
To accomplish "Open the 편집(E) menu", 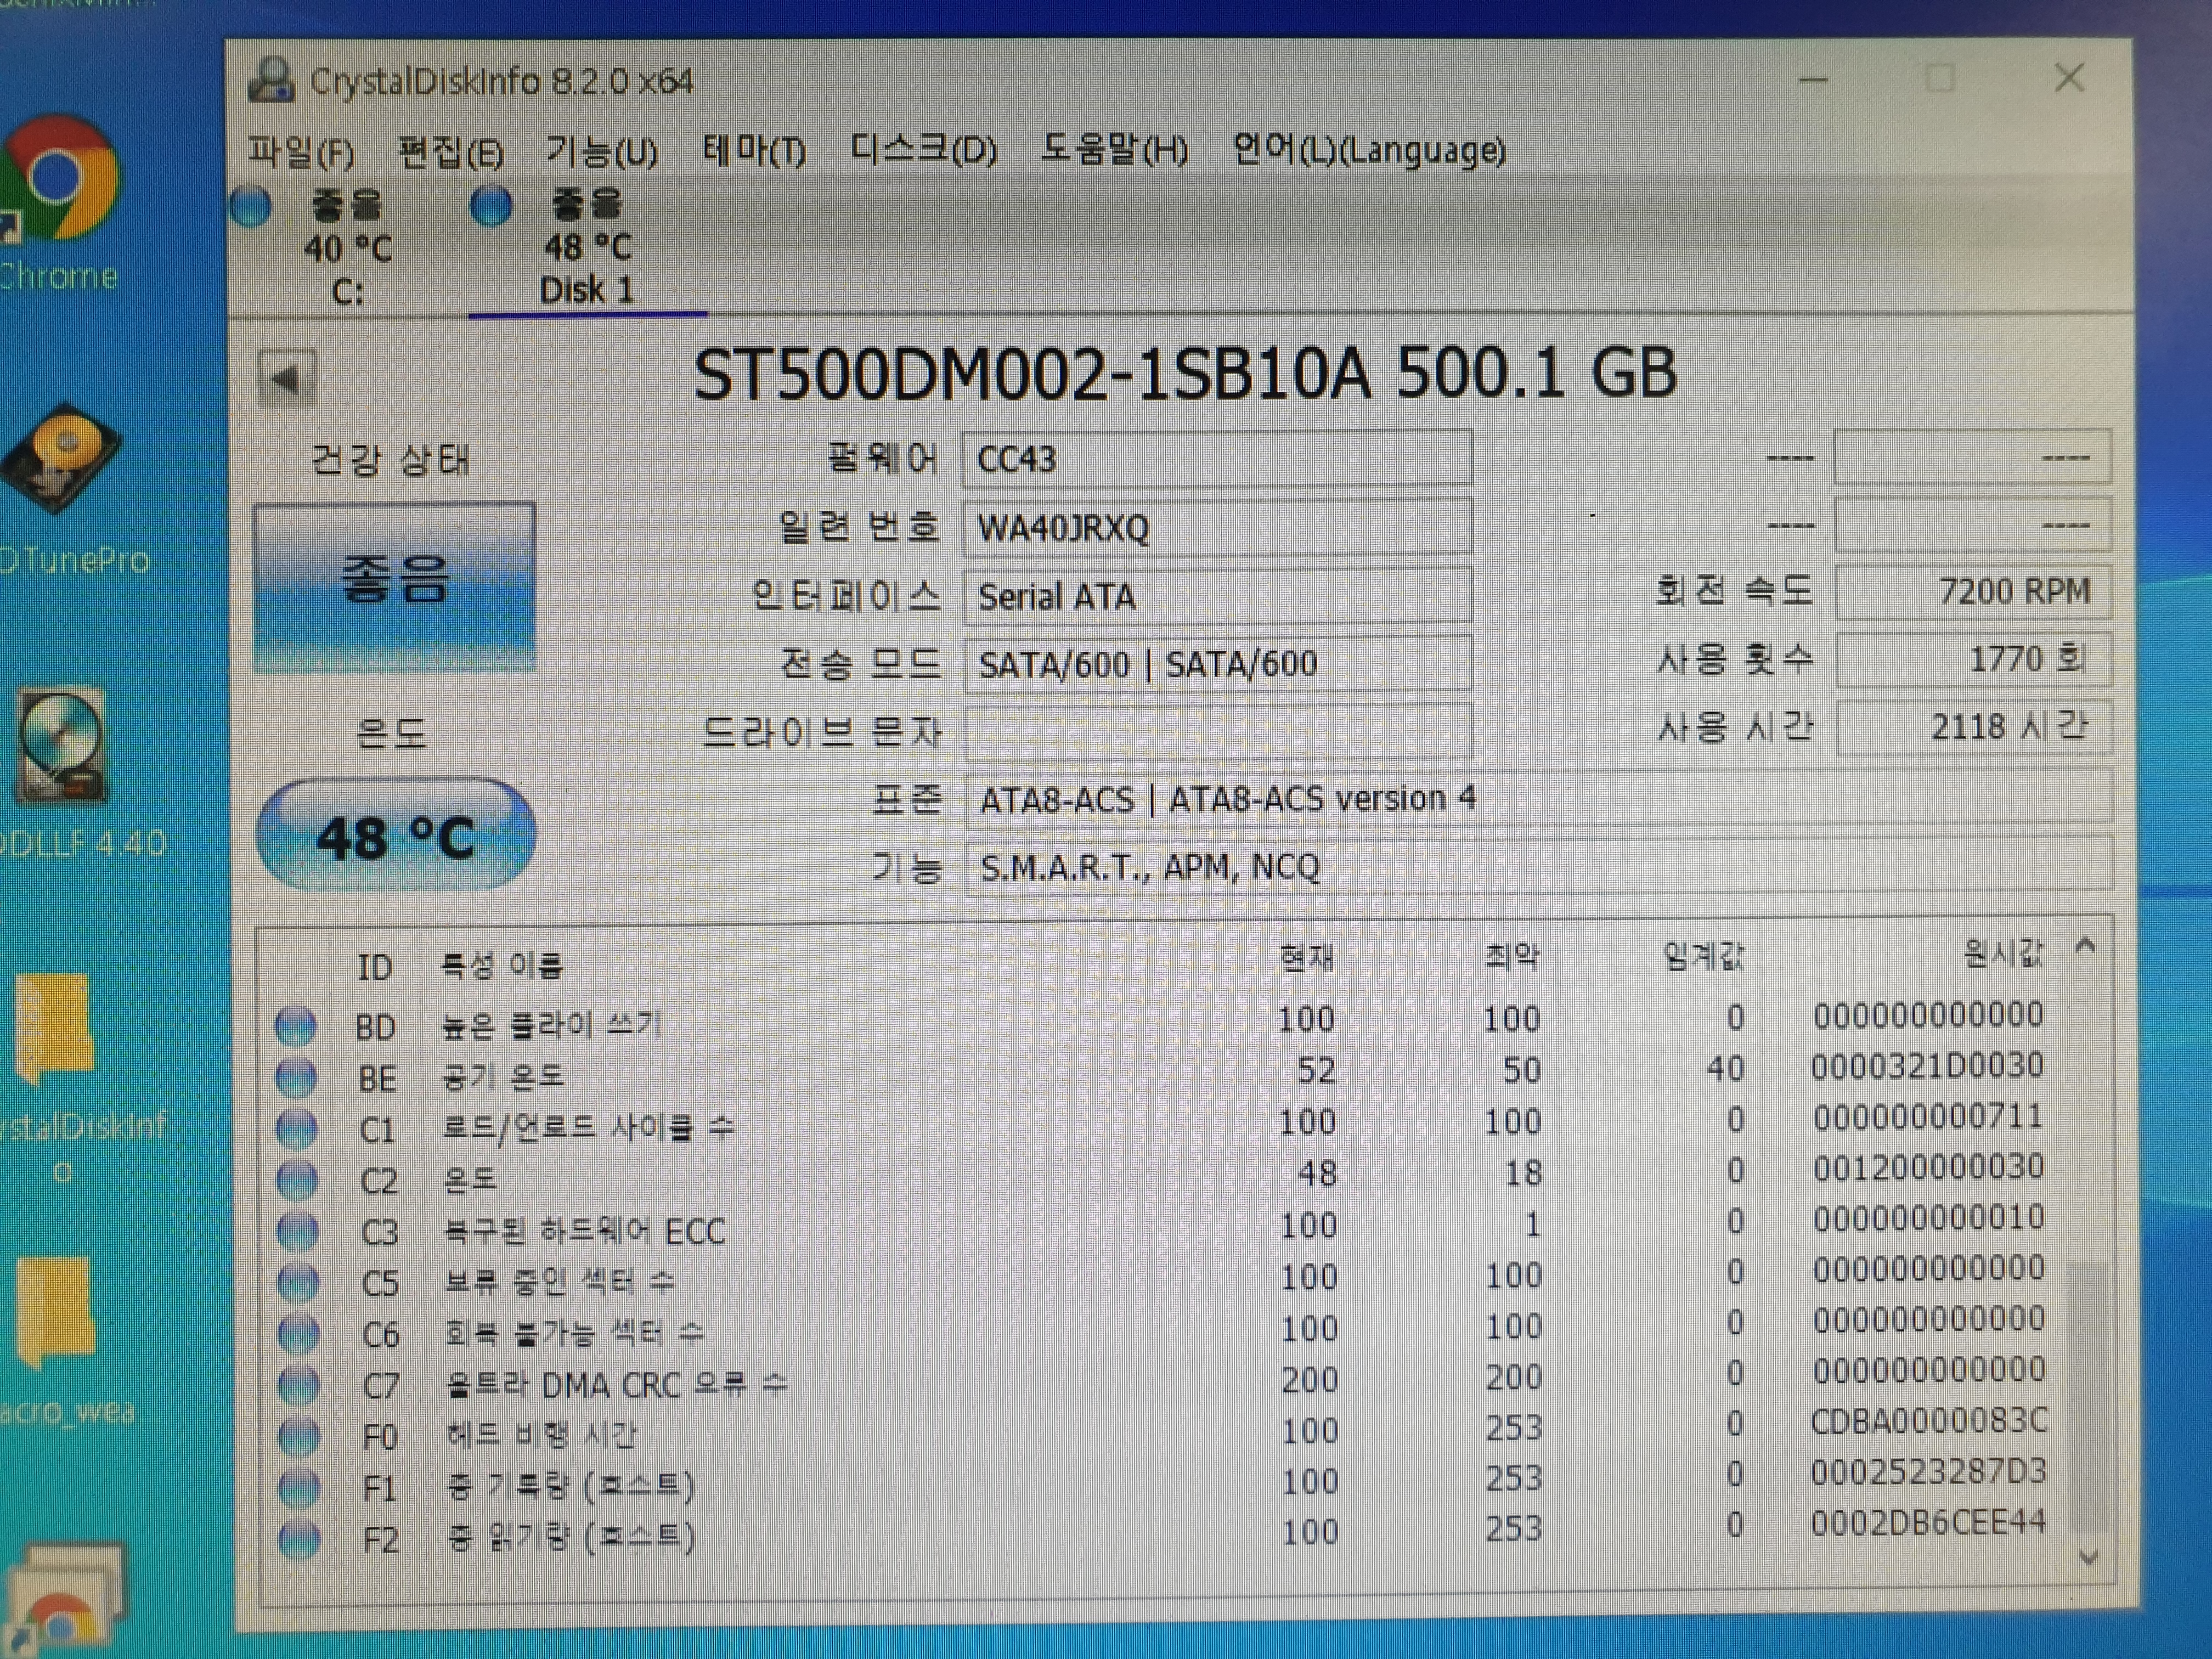I will [451, 153].
